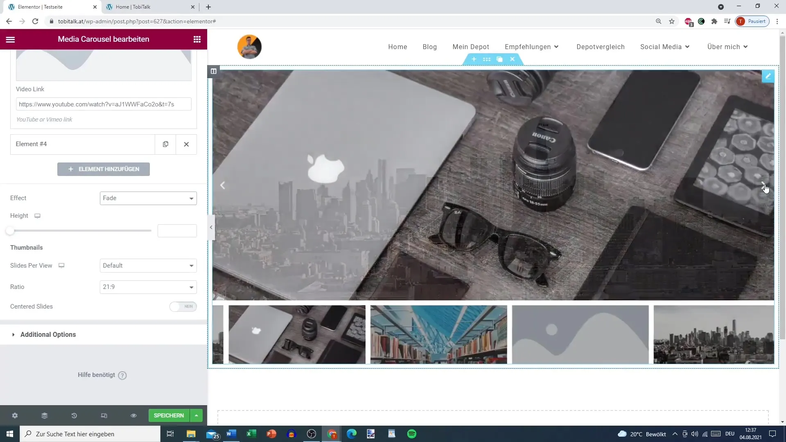786x442 pixels.
Task: Select the Slides Per View dropdown
Action: click(148, 266)
